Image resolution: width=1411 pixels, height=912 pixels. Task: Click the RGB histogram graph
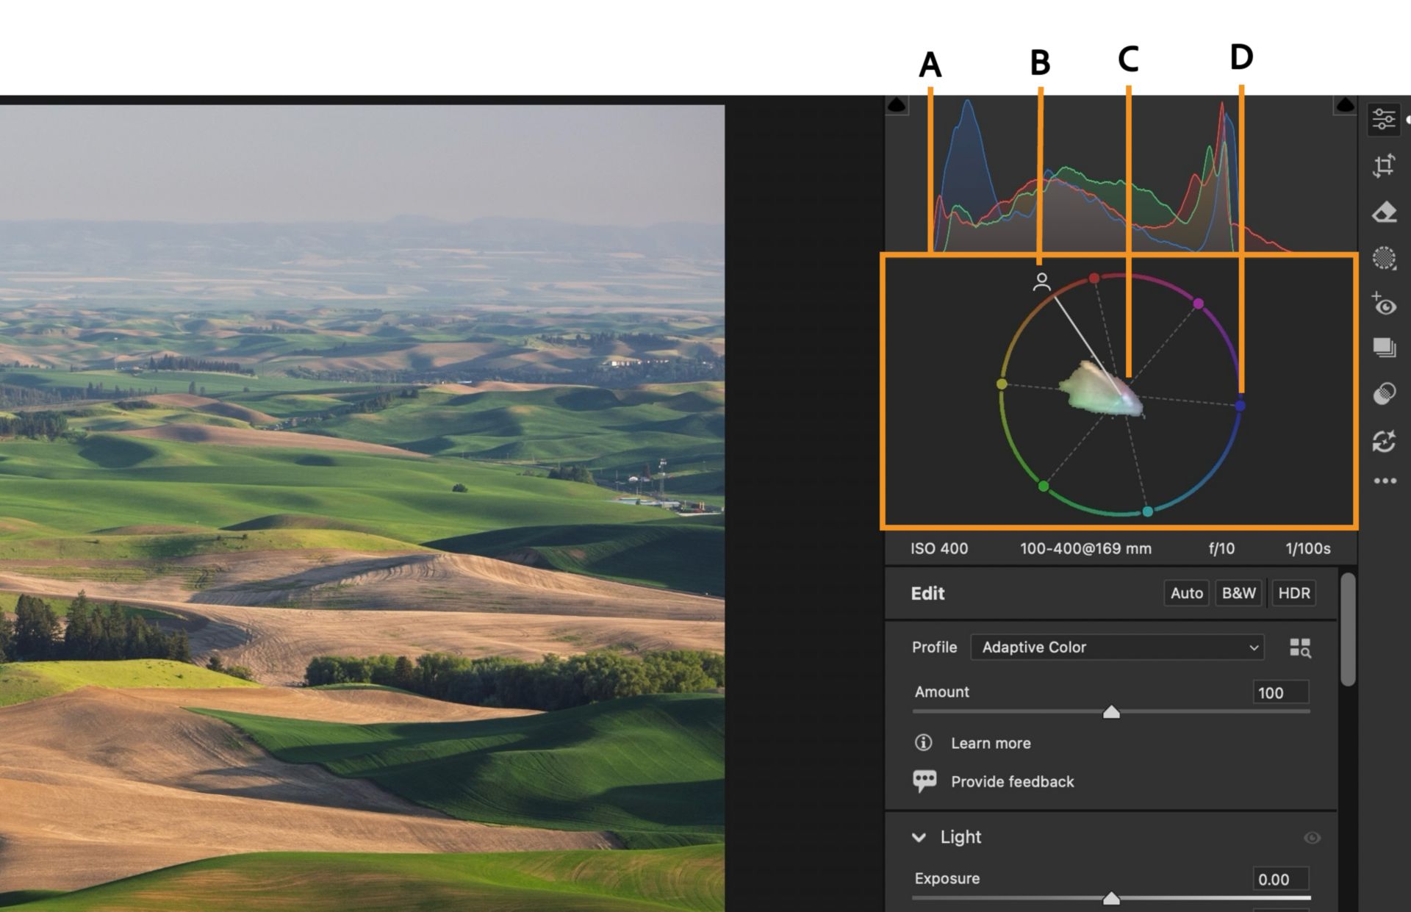(1121, 174)
